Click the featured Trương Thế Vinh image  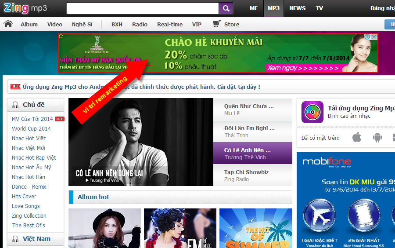141,142
